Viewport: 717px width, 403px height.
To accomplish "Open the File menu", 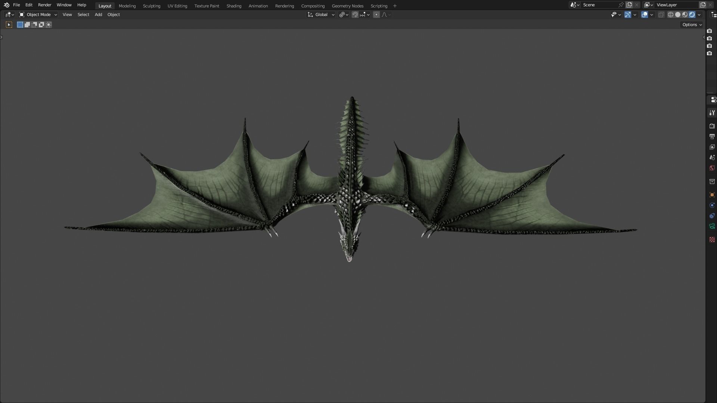I will pos(16,5).
